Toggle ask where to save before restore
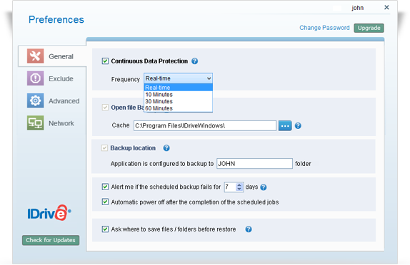This screenshot has height=265, width=410. coord(105,229)
